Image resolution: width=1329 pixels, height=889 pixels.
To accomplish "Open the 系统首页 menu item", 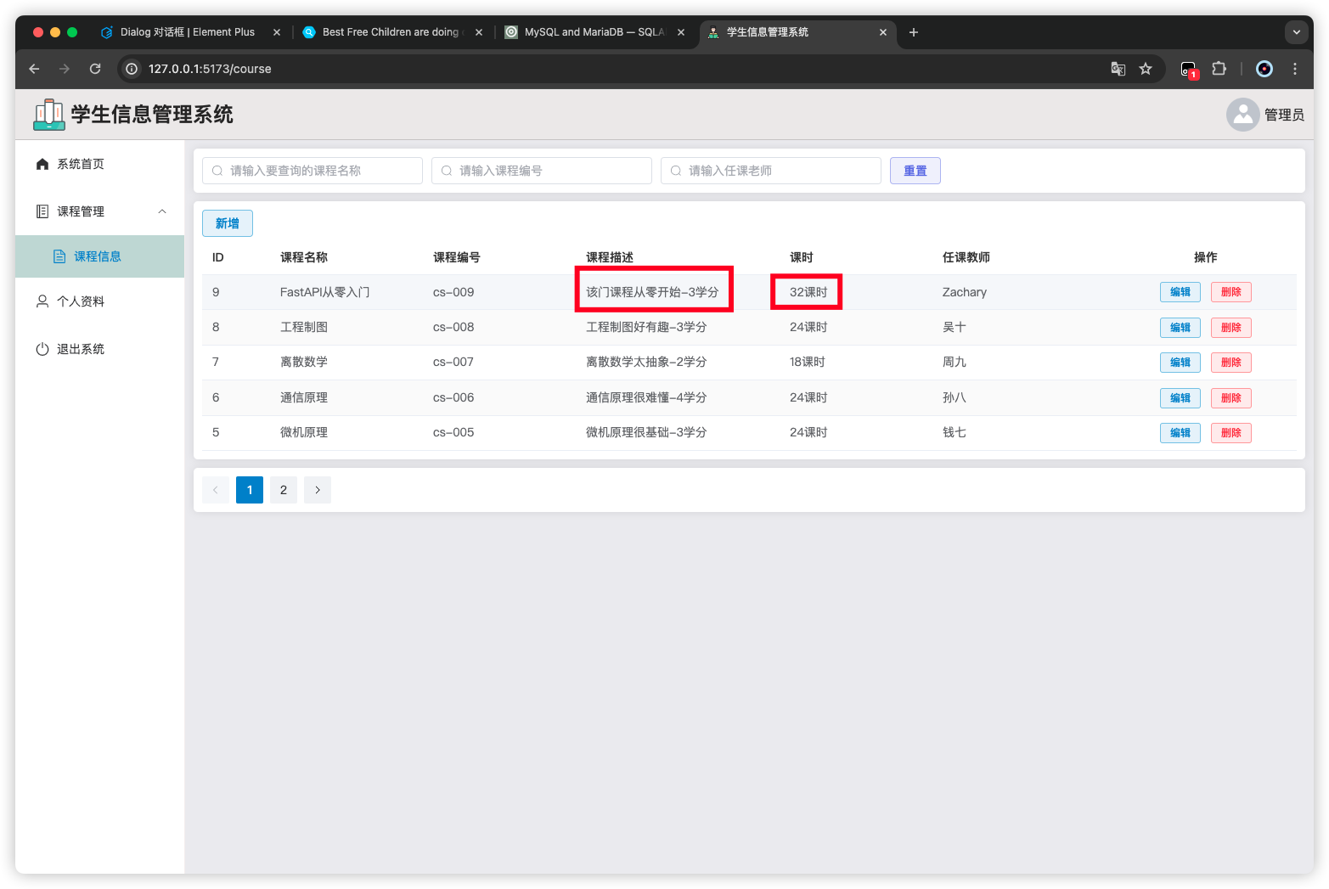I will 100,164.
